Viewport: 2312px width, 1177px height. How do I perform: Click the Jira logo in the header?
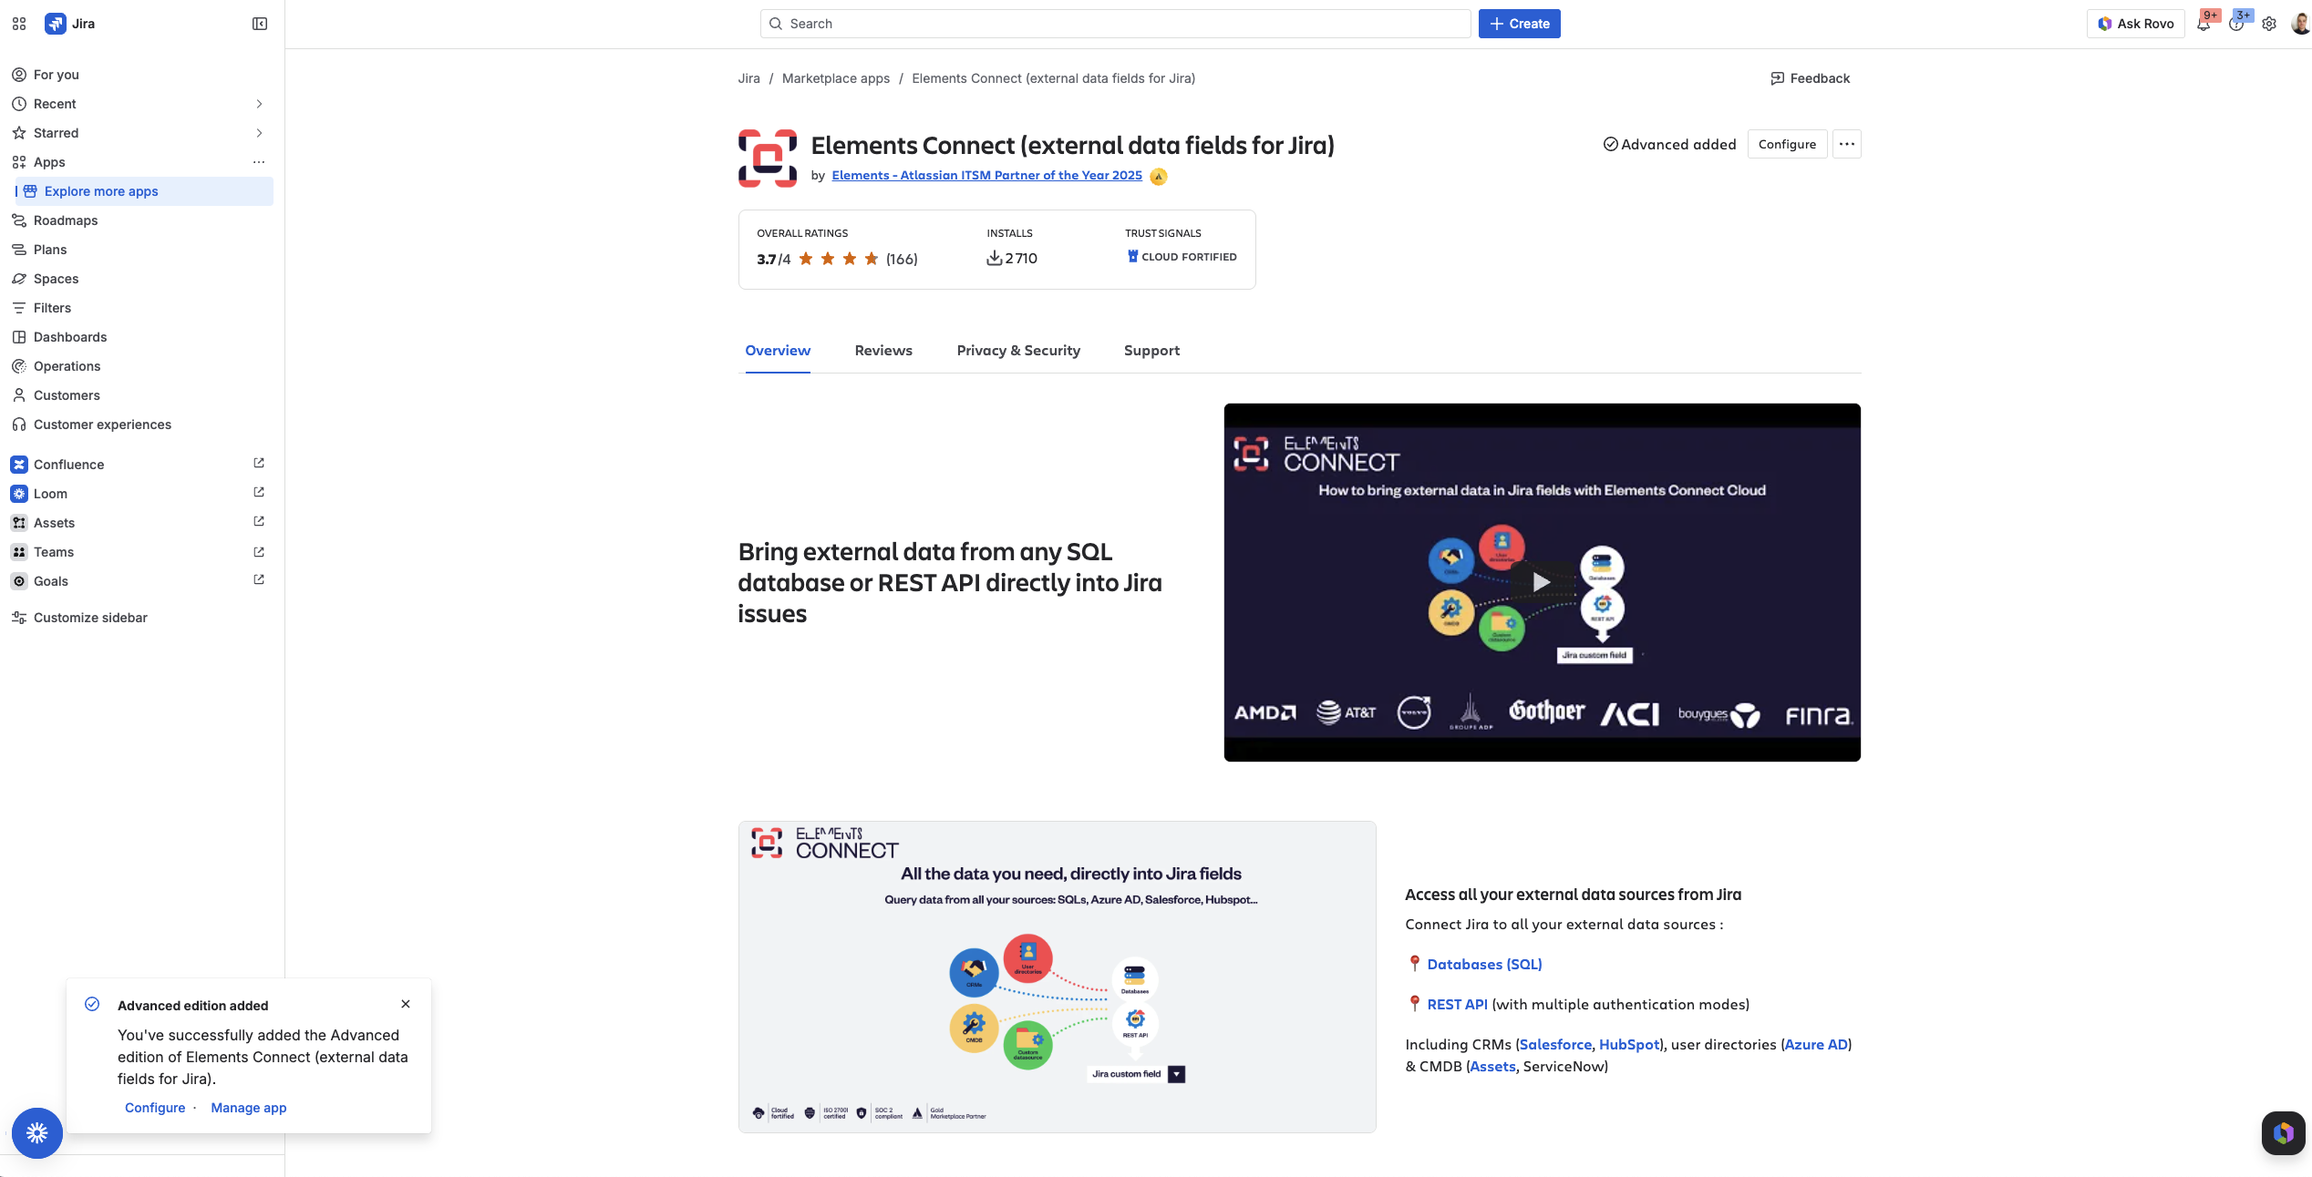[70, 24]
